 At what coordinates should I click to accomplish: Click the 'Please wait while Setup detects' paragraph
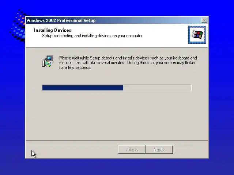coord(128,63)
